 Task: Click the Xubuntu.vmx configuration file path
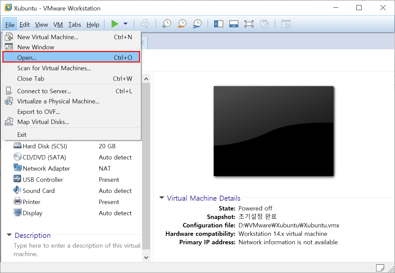click(x=289, y=225)
